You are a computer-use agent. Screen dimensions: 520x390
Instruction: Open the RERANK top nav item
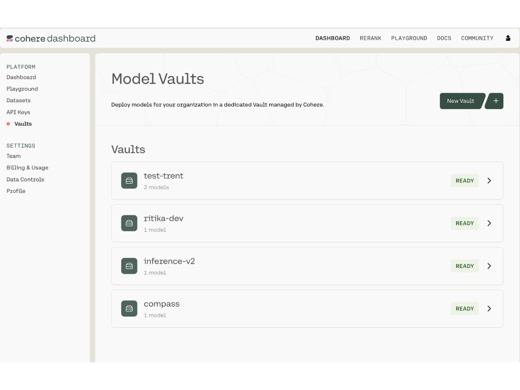pos(370,38)
